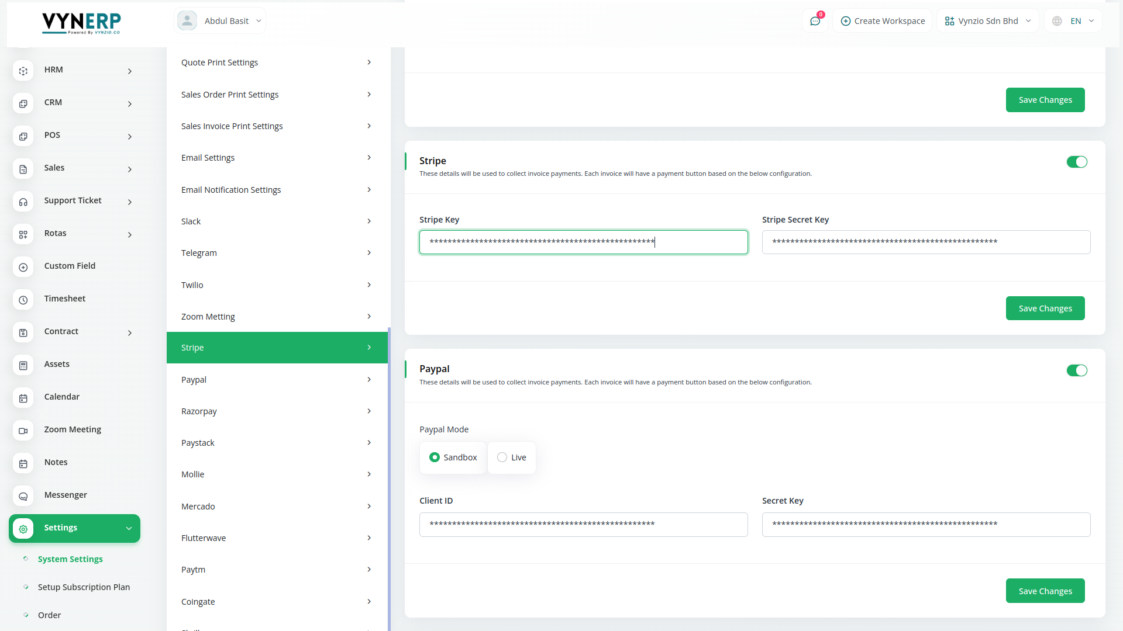The image size is (1123, 631).
Task: Select the Live Paypal mode radio
Action: 502,457
